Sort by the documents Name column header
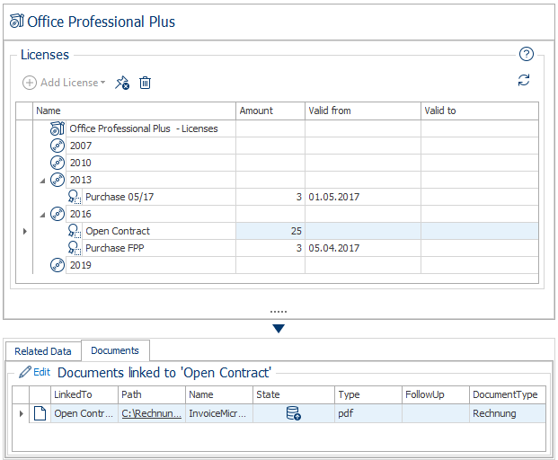Screen dimensions: 558x460 219,394
